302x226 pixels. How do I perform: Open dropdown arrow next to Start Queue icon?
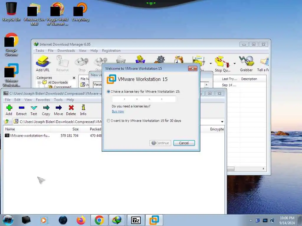[211, 64]
